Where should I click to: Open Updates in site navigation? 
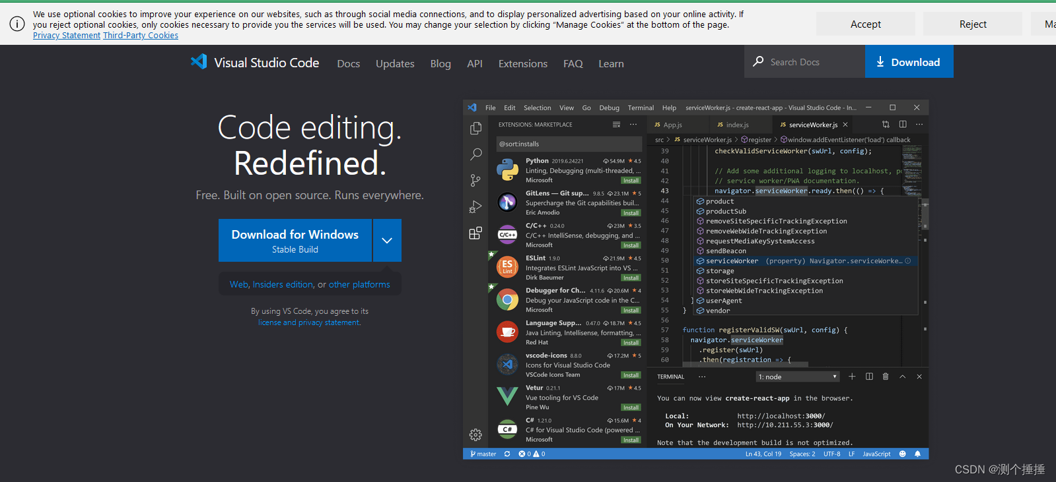coord(395,63)
